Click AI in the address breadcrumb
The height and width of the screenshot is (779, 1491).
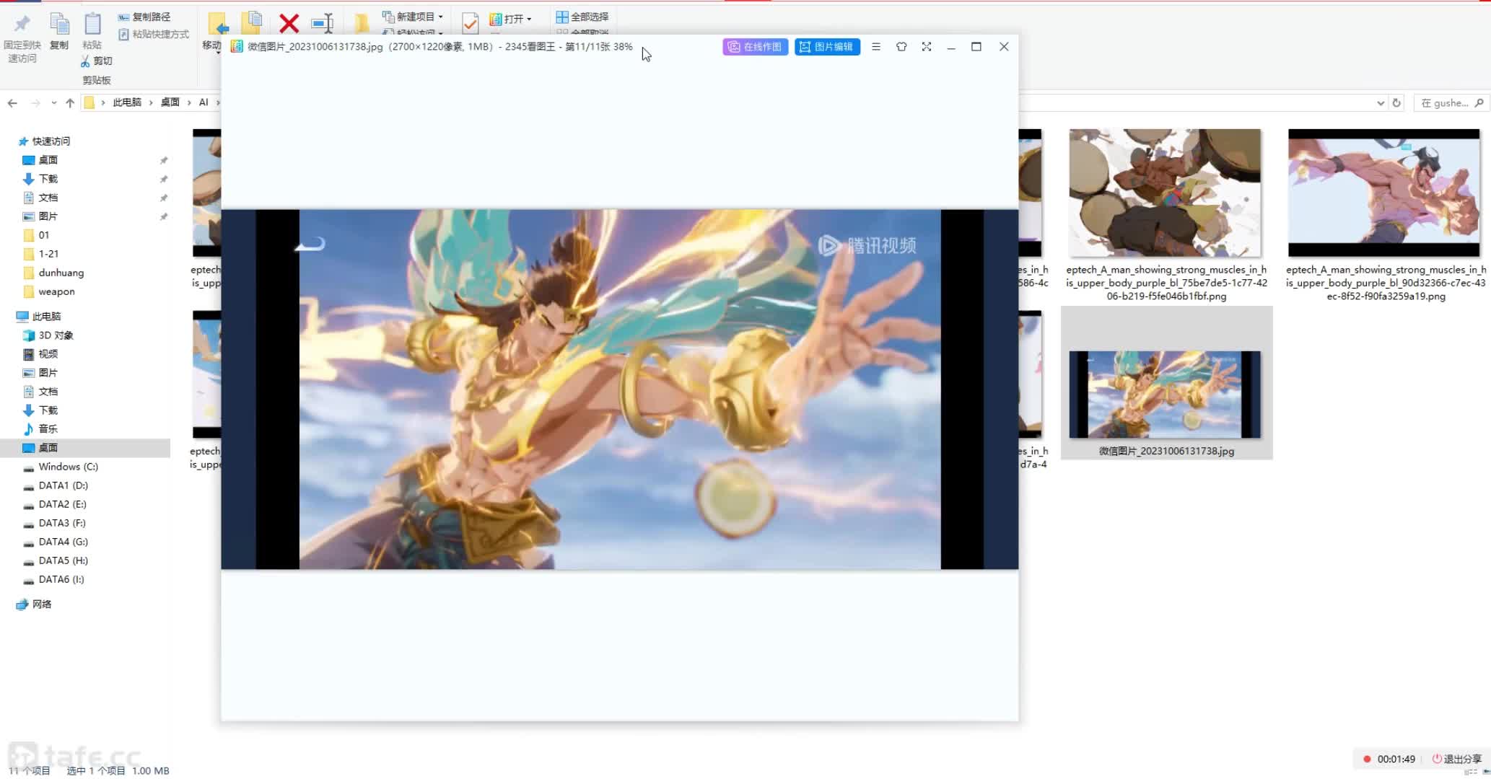point(204,102)
